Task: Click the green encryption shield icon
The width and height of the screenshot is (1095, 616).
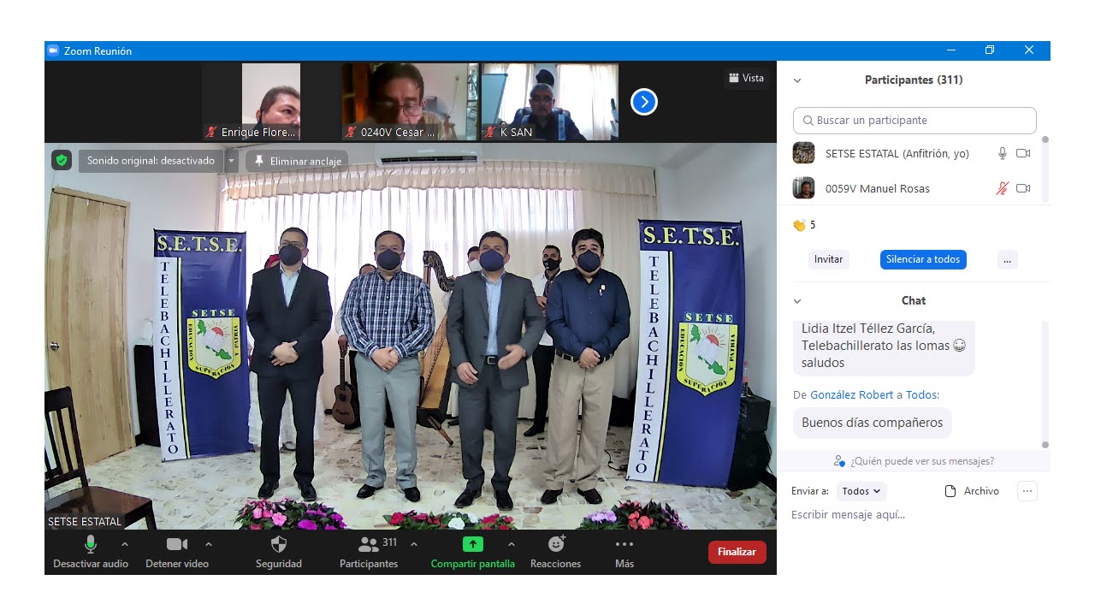Action: pyautogui.click(x=61, y=160)
